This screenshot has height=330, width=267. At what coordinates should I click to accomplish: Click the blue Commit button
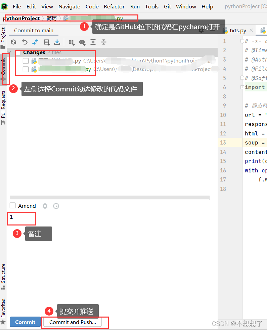point(25,322)
